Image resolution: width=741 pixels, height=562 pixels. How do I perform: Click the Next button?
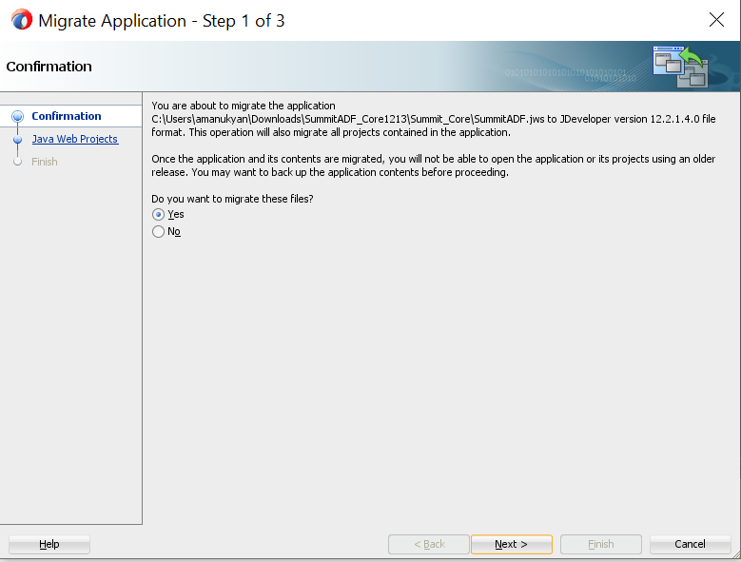click(512, 544)
